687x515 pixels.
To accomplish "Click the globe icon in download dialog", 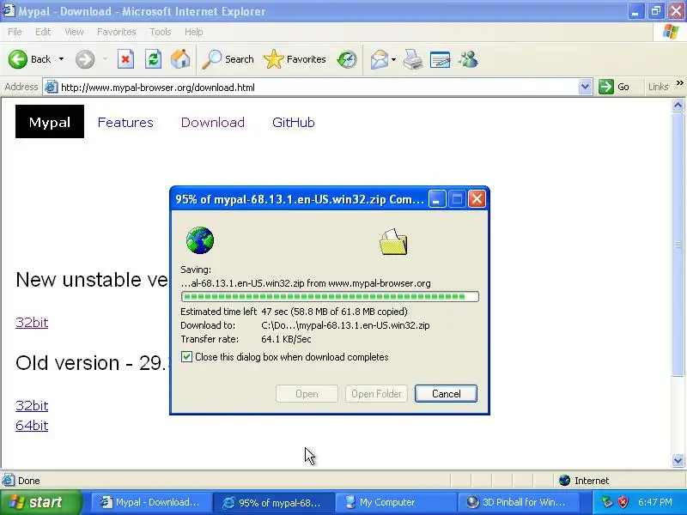I will [200, 240].
